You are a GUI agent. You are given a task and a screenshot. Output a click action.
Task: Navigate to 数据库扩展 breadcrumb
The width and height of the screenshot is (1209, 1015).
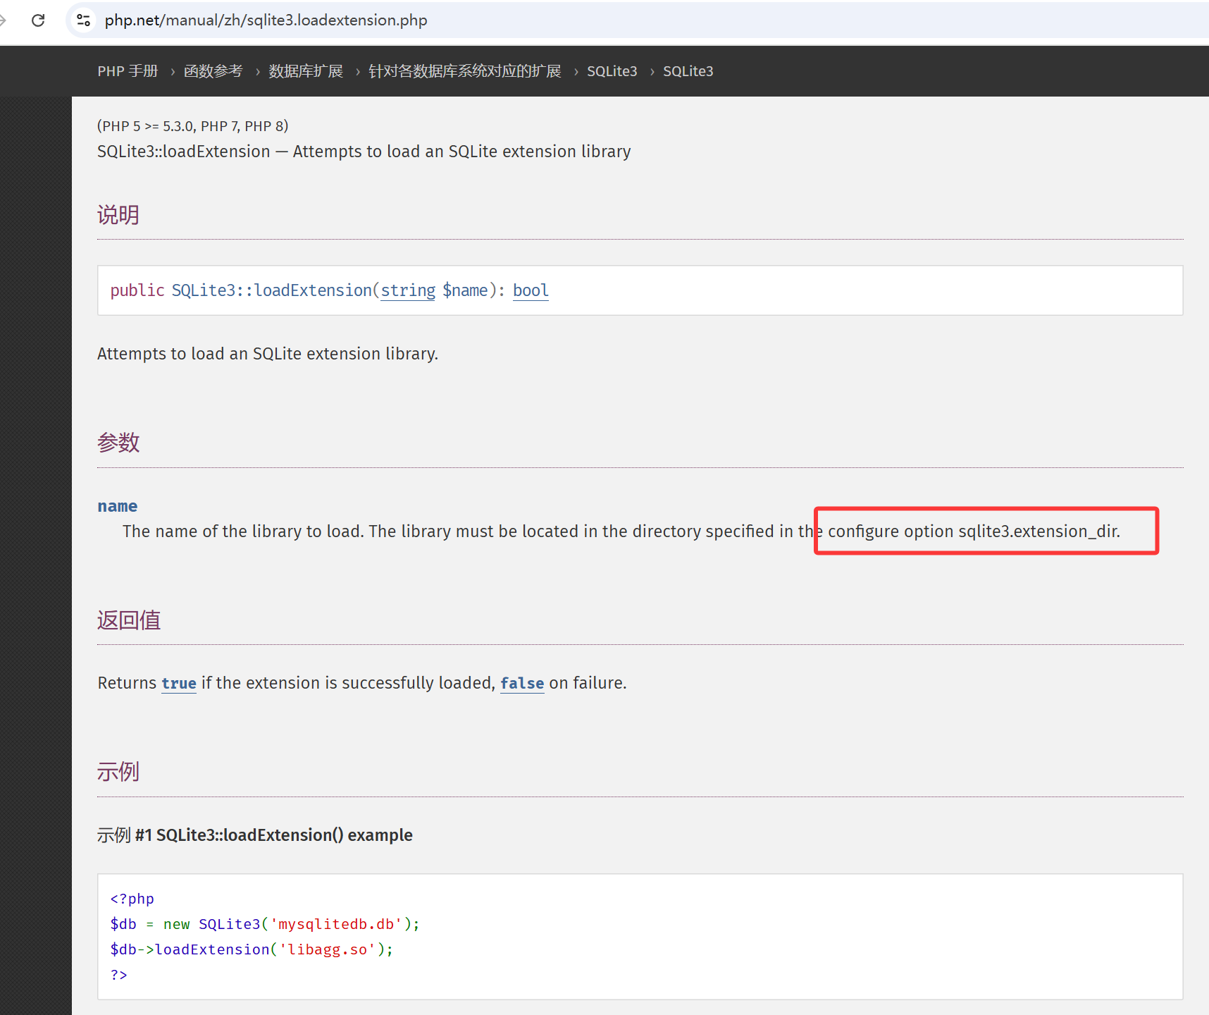[305, 71]
